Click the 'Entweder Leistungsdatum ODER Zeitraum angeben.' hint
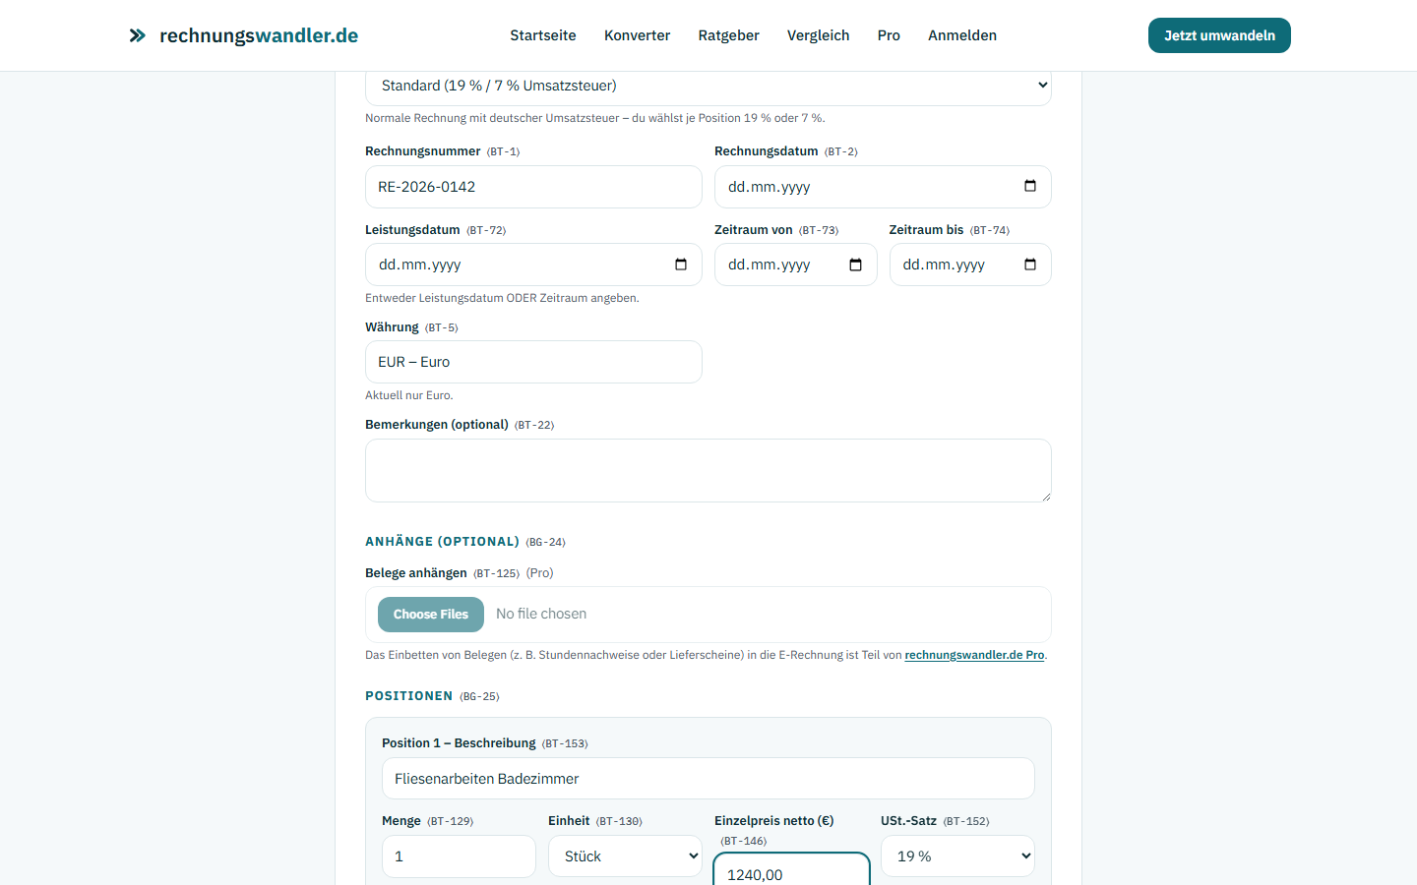The image size is (1417, 885). click(502, 298)
